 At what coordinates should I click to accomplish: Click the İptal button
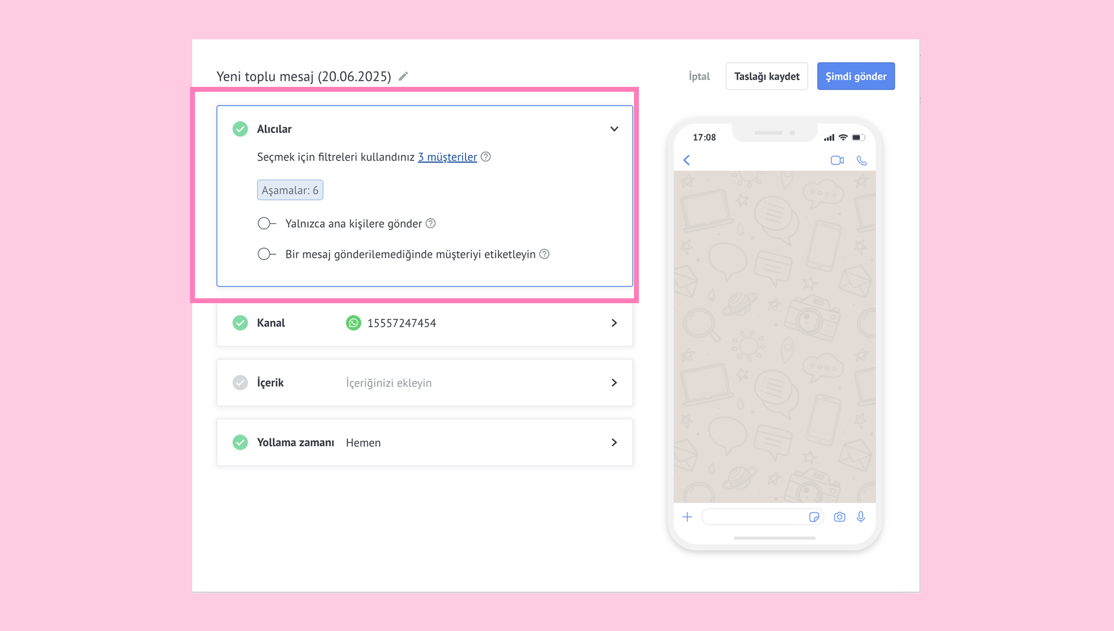point(699,76)
